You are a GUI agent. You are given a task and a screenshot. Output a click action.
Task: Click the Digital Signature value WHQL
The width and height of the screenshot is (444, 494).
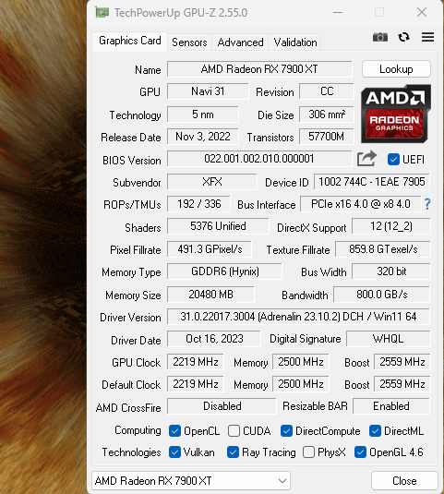pos(388,339)
